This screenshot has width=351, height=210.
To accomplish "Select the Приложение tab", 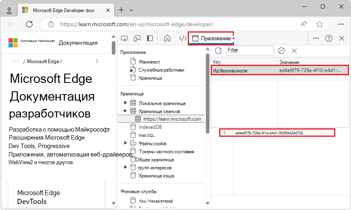I will coord(211,38).
